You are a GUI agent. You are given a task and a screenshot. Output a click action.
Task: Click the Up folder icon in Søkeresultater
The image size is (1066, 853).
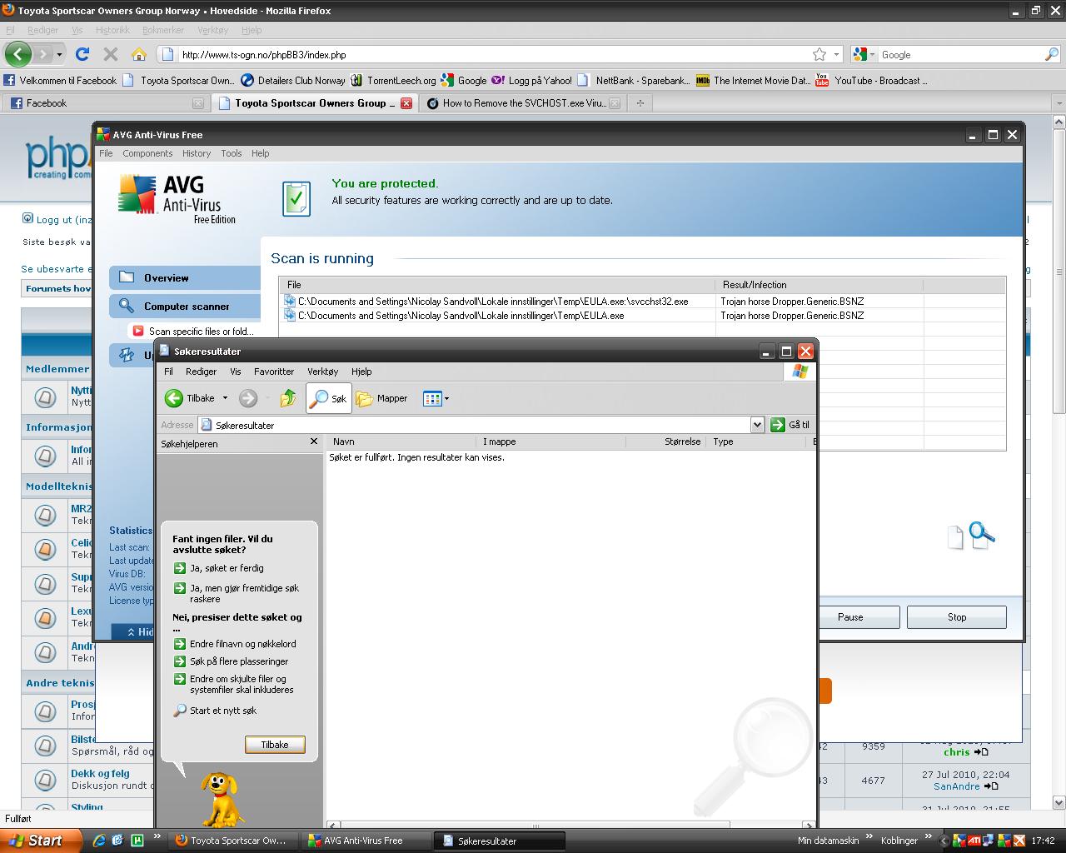coord(288,398)
